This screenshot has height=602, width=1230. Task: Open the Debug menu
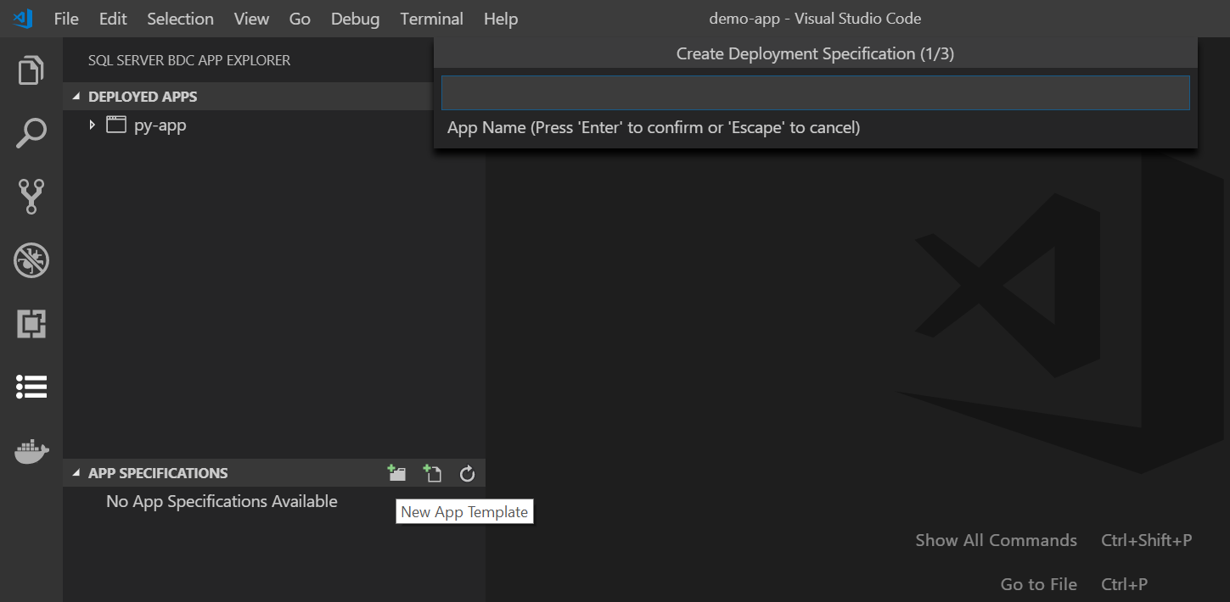click(x=356, y=19)
